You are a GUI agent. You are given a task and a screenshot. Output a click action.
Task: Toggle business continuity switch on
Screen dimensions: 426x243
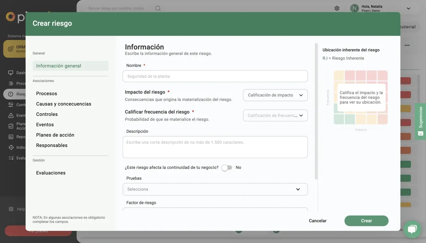[x=227, y=168]
